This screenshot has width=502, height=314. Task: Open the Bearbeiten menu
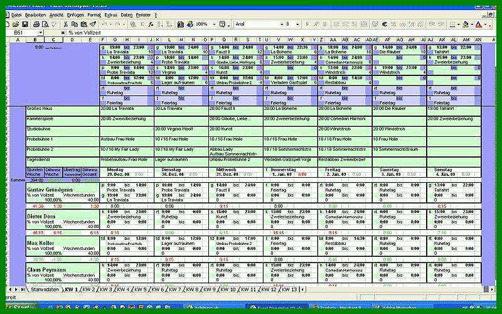point(35,15)
